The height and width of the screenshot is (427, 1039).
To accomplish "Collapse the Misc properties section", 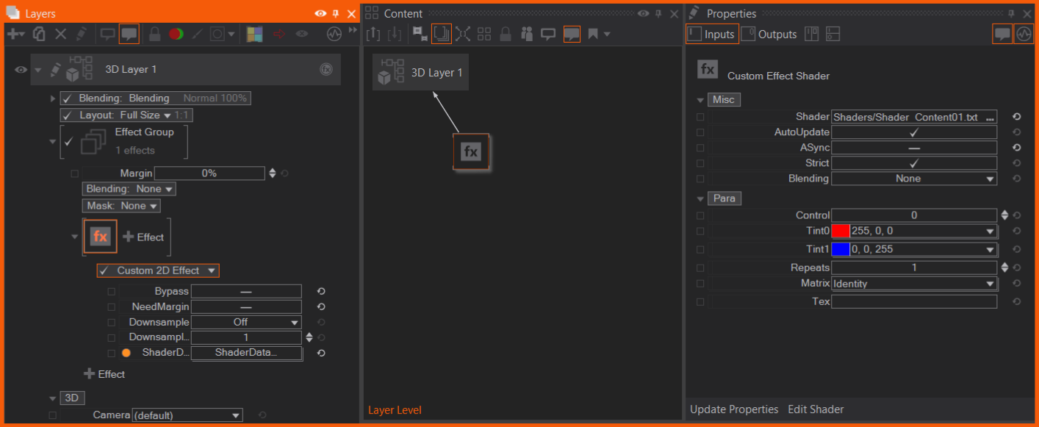I will [x=700, y=100].
